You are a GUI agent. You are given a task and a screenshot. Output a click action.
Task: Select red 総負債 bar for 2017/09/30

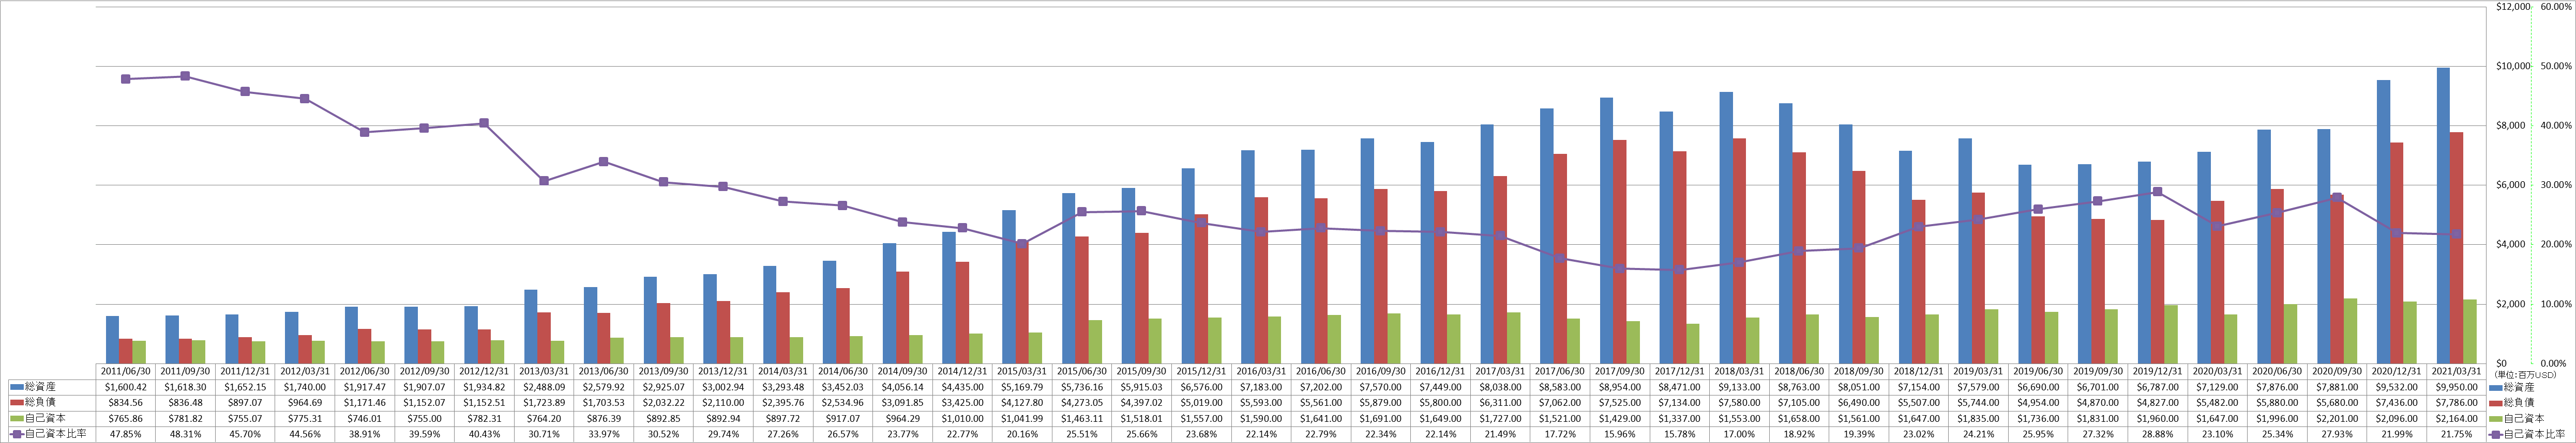pos(1620,251)
